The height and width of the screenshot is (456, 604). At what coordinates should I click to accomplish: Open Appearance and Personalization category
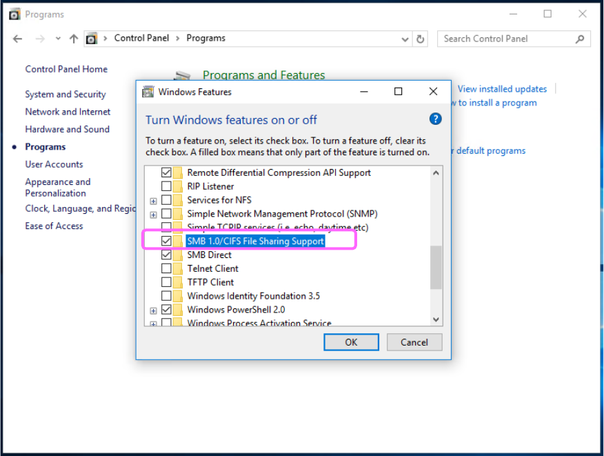58,188
